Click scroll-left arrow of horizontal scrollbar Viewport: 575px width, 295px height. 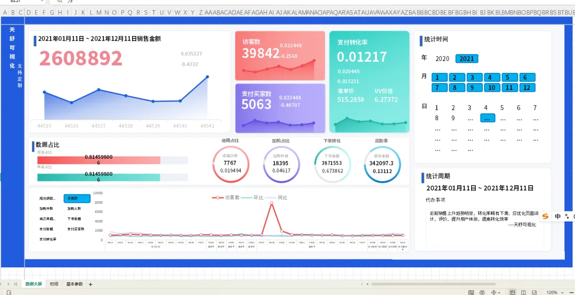click(367, 284)
